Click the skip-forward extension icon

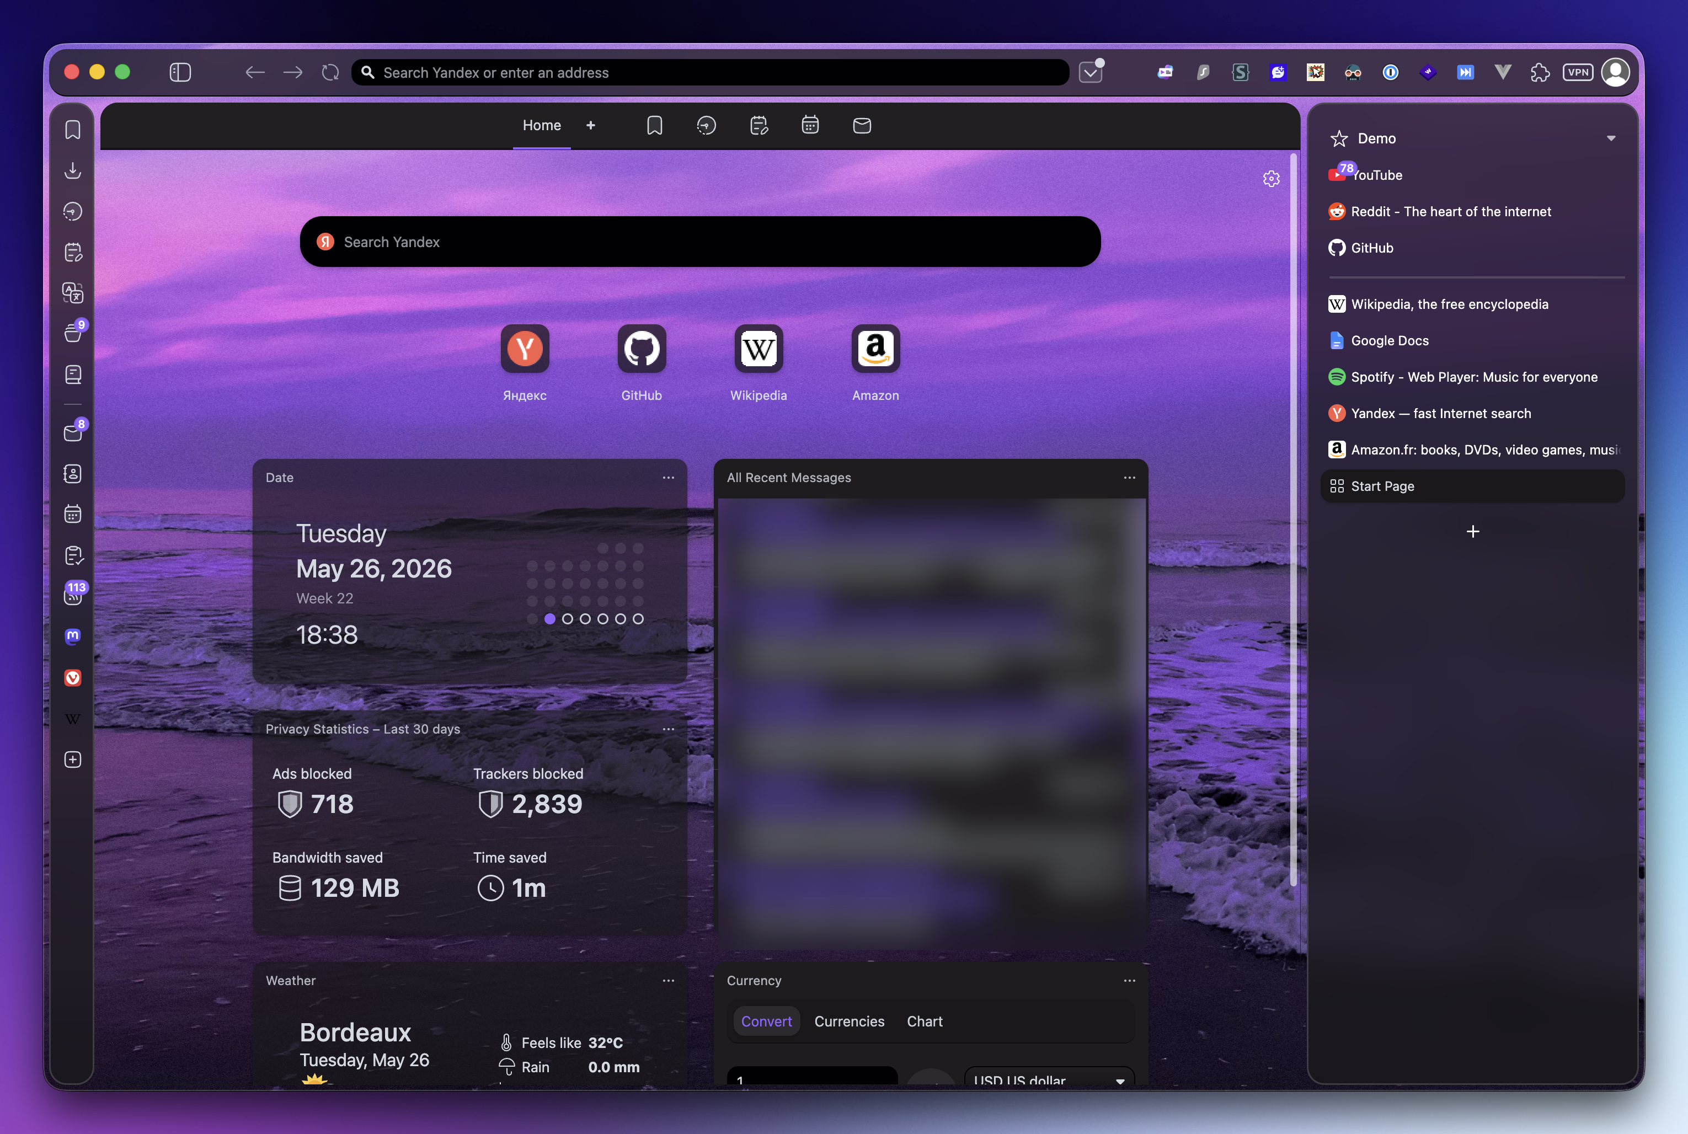pos(1465,72)
